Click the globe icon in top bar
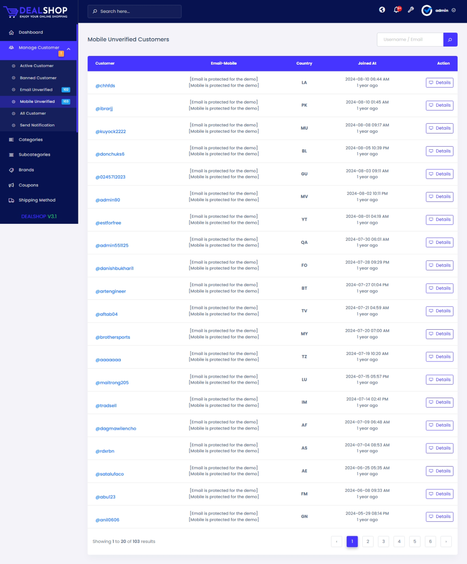The width and height of the screenshot is (467, 564). [x=382, y=10]
